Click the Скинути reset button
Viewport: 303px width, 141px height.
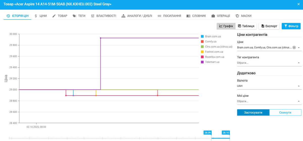click(x=285, y=112)
